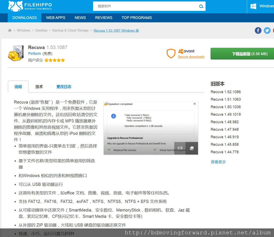
Task: Open the TOP PROGRAMS menu
Action: [137, 18]
